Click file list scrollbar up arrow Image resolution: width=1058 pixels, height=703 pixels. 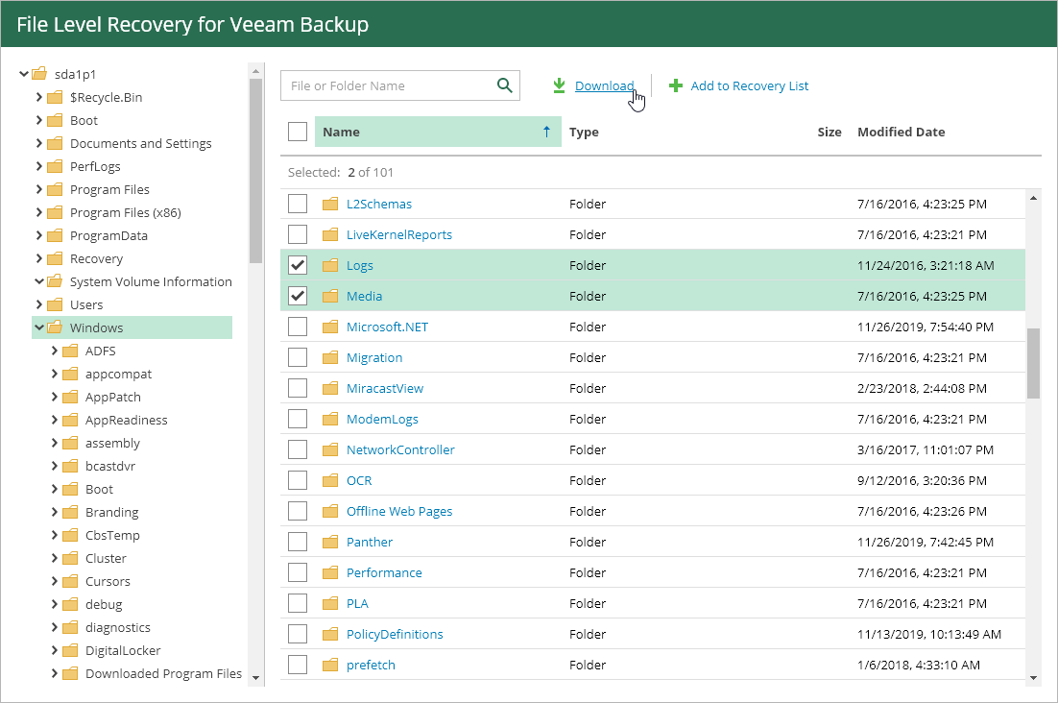1033,198
